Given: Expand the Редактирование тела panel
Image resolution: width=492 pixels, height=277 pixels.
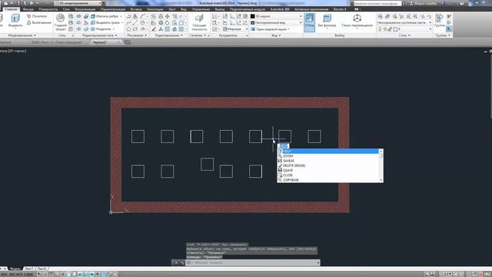Looking at the screenshot, I should (100, 35).
